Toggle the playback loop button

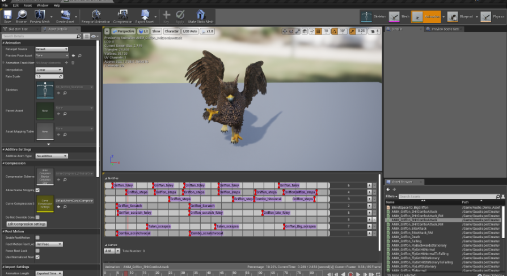(x=378, y=274)
